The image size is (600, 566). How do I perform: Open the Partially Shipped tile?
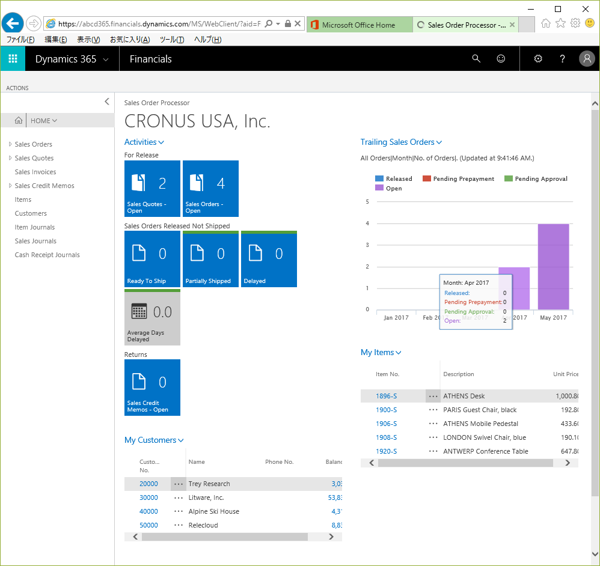pos(210,259)
